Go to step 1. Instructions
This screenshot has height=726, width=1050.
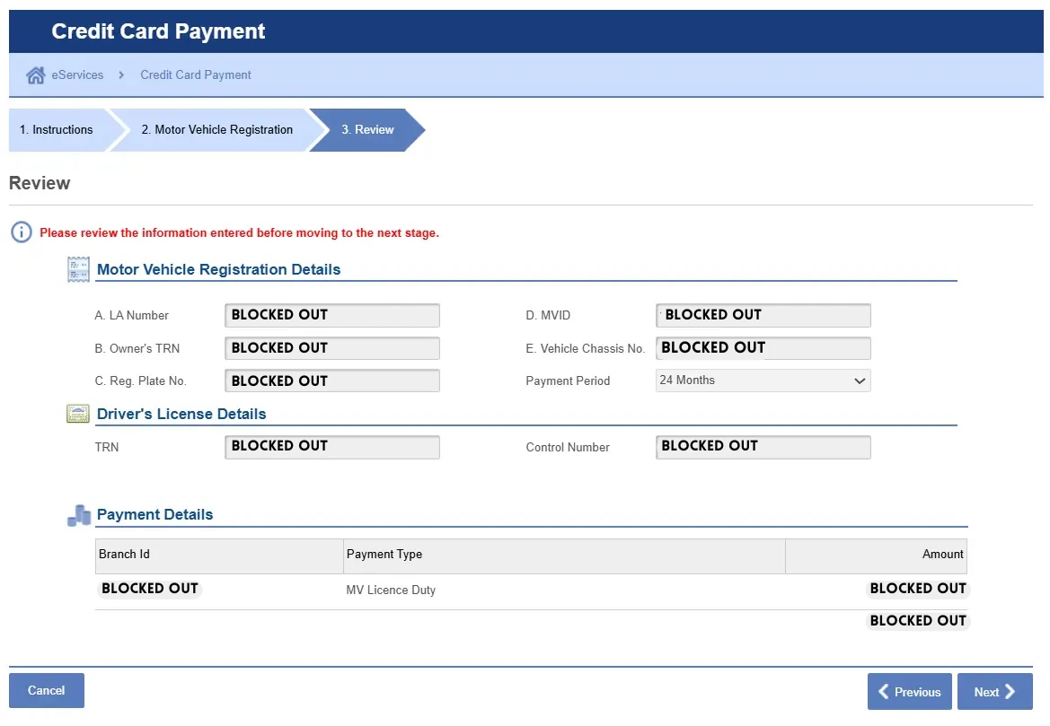click(x=57, y=130)
